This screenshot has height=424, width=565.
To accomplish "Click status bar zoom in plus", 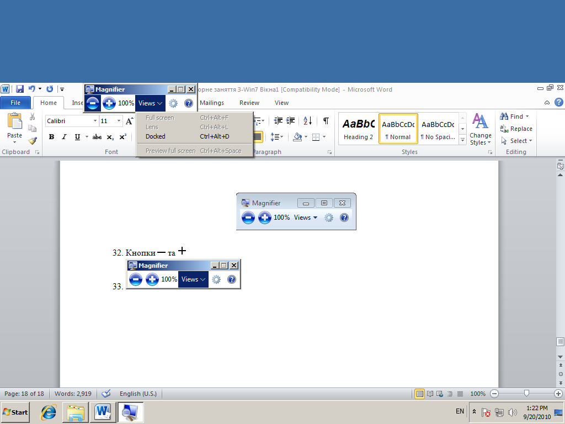I will point(558,394).
